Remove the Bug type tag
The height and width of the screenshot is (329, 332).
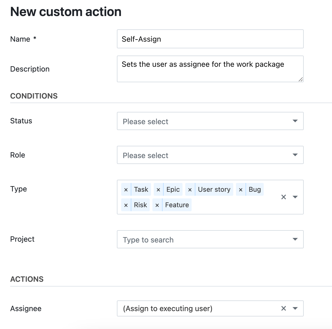click(240, 189)
